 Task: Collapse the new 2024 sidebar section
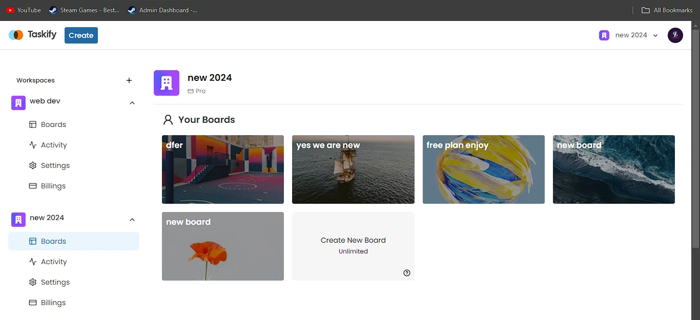click(132, 220)
